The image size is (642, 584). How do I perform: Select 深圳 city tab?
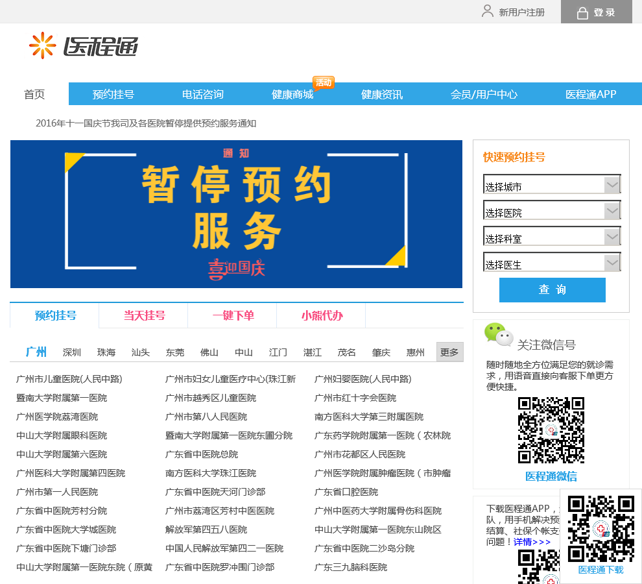pyautogui.click(x=71, y=352)
